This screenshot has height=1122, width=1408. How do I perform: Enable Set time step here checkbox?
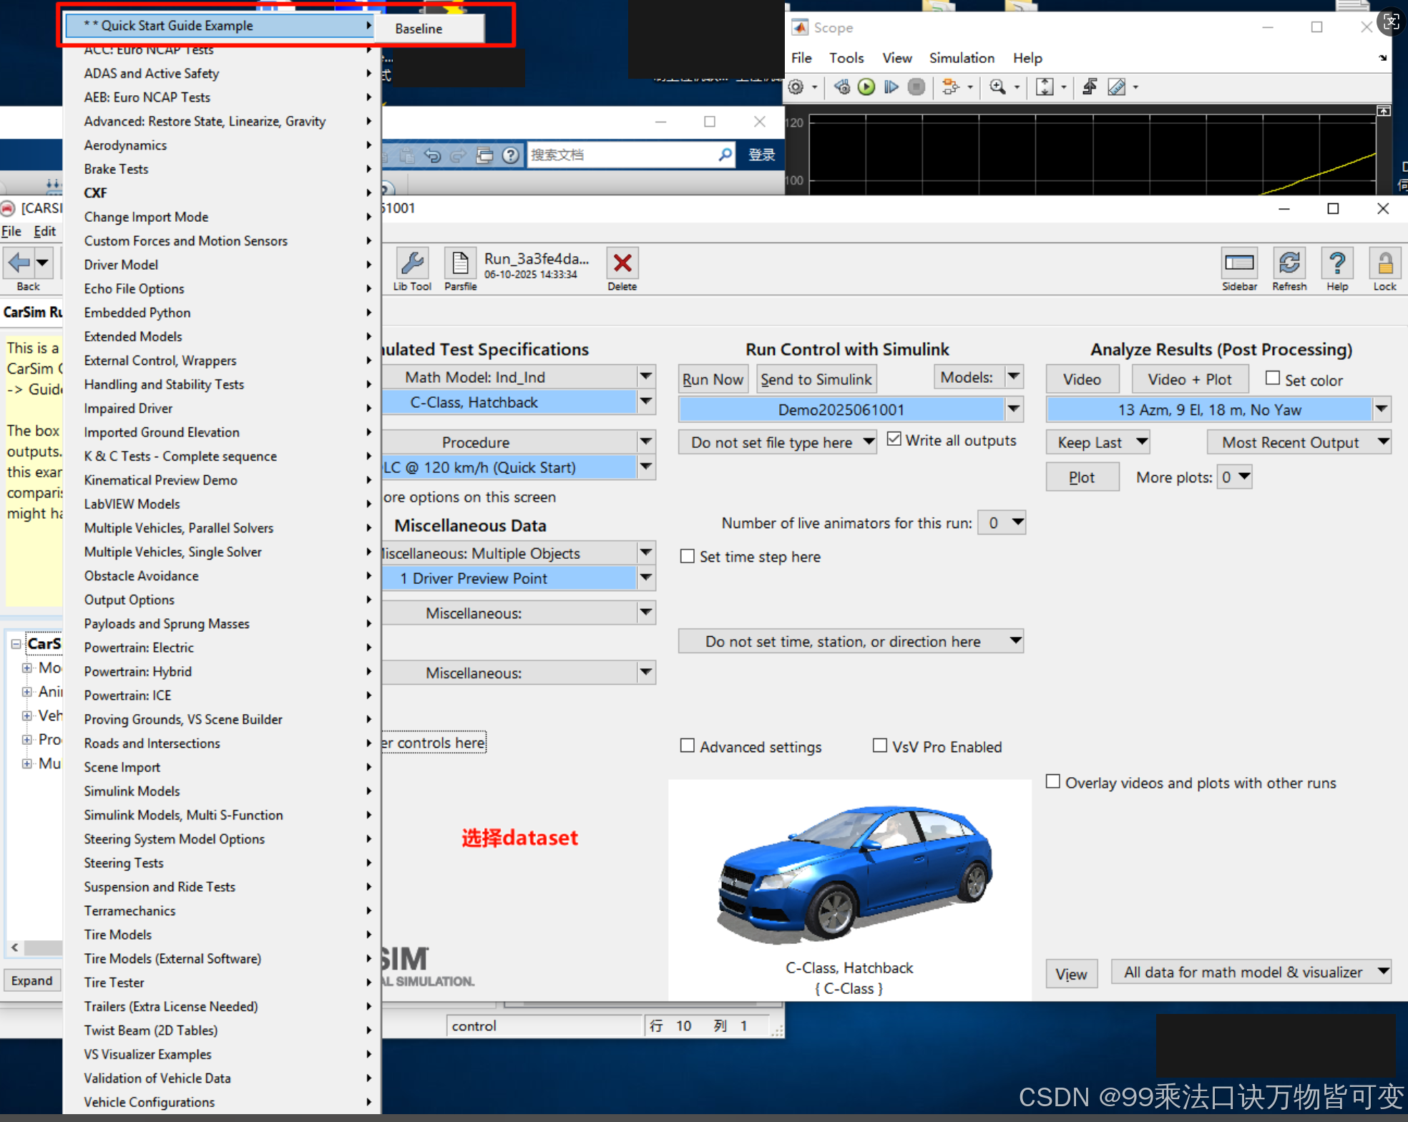coord(688,557)
